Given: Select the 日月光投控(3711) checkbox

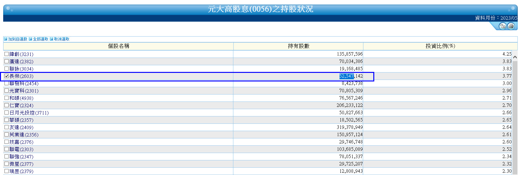Looking at the screenshot, I should click(6, 113).
